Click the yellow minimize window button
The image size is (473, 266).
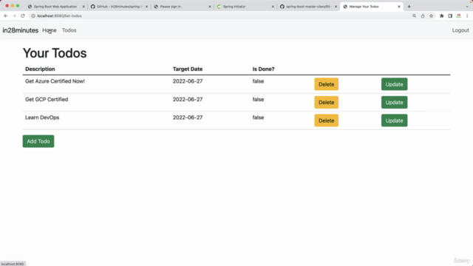tap(13, 6)
